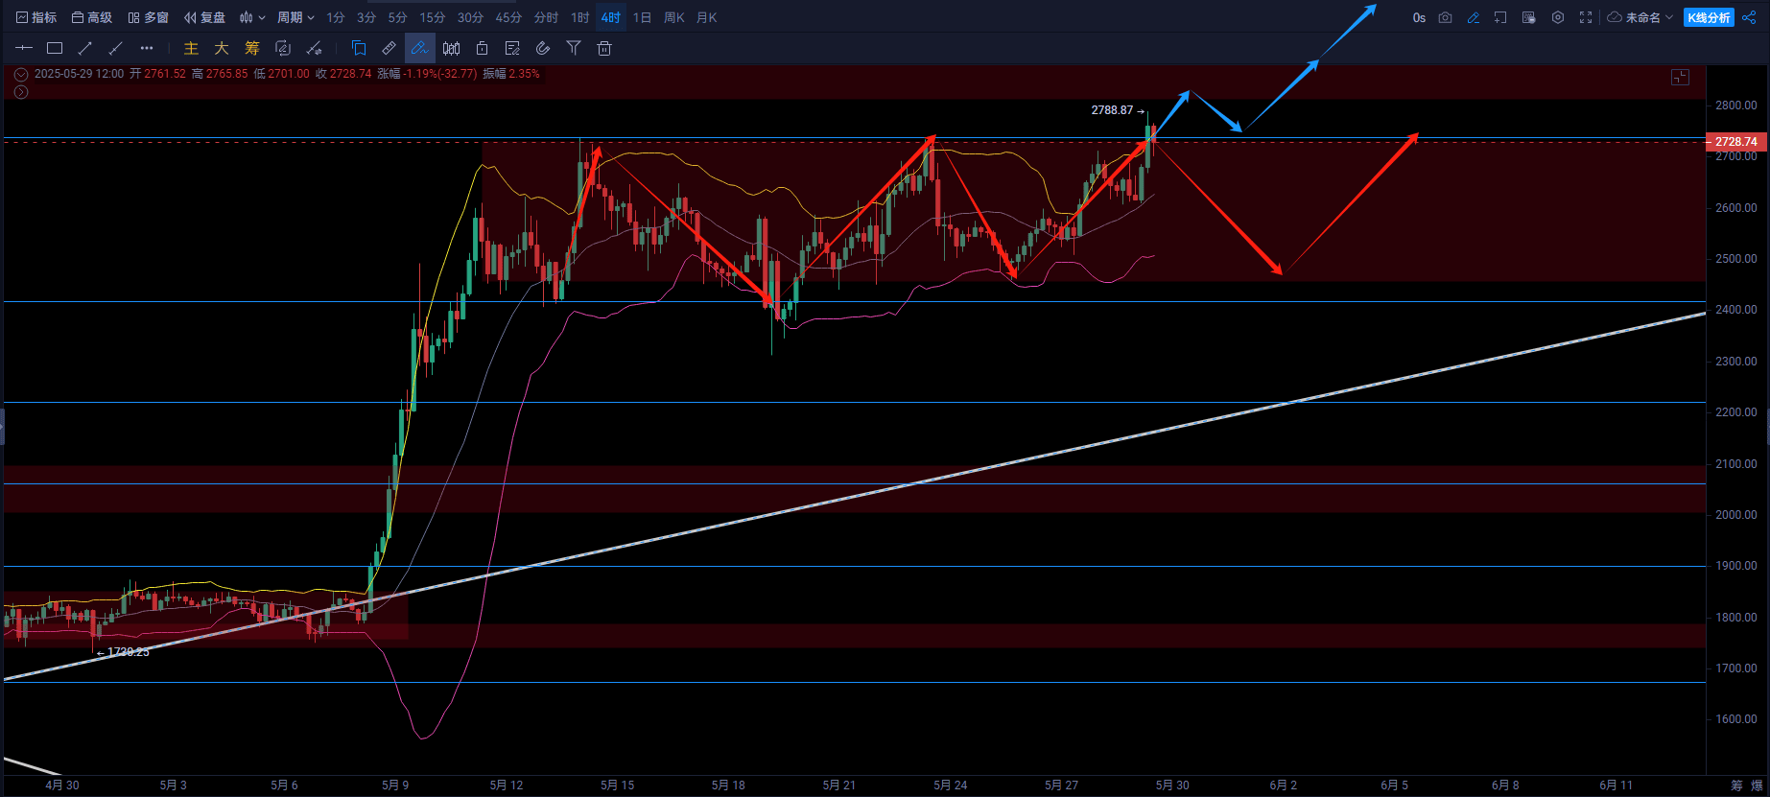Click the candlestick bars tool icon
This screenshot has height=797, width=1770.
tap(451, 48)
